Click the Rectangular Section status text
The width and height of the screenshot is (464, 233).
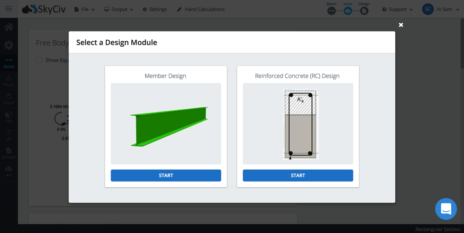click(438, 229)
